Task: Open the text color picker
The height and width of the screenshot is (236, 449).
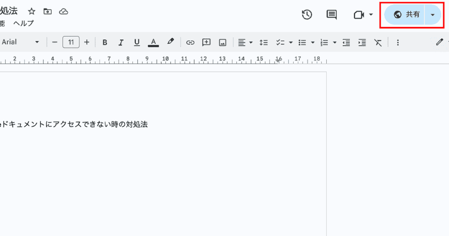Action: coord(153,43)
